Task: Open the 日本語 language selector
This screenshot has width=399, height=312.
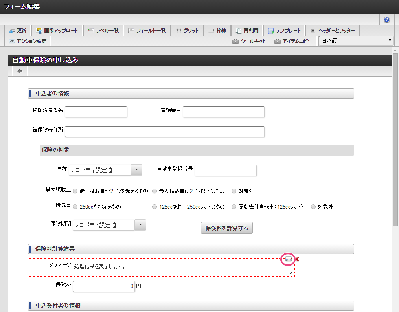Action: (356, 40)
